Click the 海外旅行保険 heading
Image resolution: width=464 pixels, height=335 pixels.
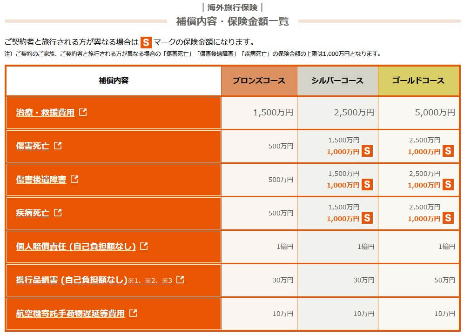pos(232,7)
